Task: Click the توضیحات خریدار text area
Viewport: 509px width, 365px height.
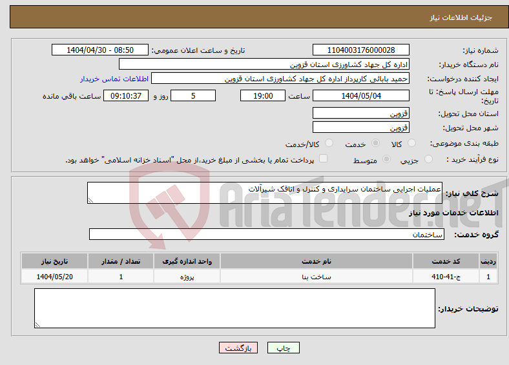Action: tap(234, 308)
